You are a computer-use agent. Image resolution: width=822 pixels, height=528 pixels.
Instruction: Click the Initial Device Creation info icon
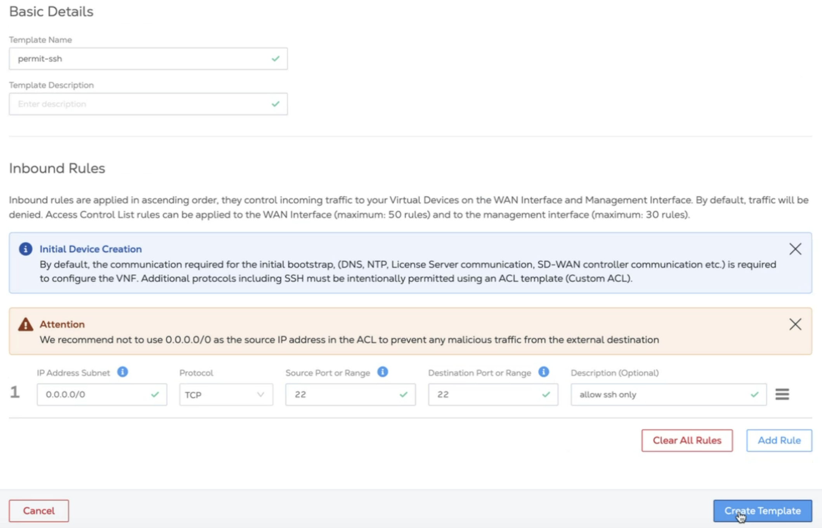coord(25,249)
